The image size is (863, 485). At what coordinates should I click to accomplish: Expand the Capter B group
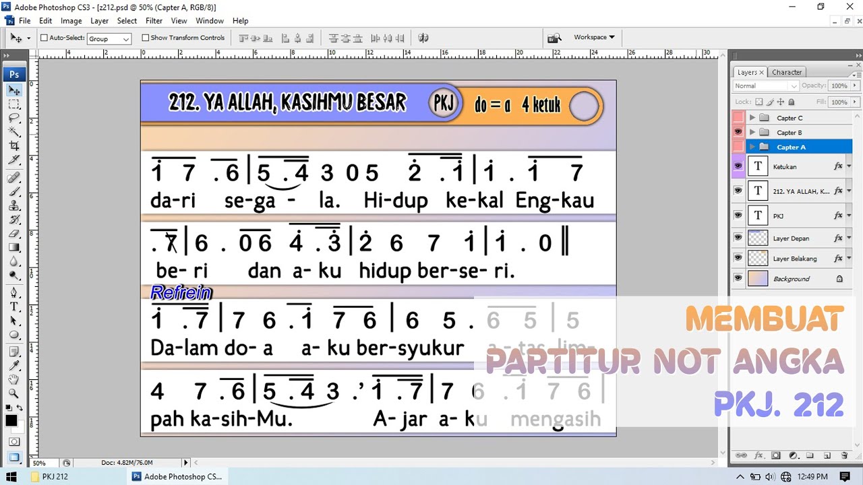752,132
